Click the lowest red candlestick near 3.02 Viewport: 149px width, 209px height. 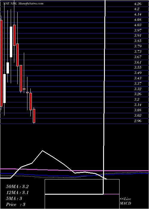[x=34, y=116]
